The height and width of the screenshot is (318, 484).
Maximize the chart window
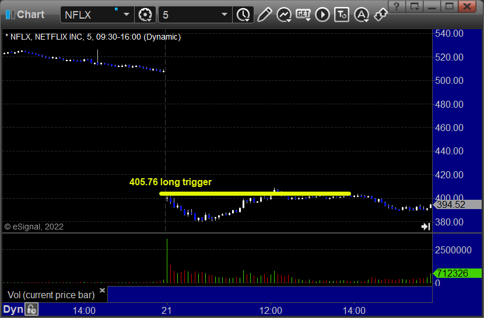[x=449, y=6]
